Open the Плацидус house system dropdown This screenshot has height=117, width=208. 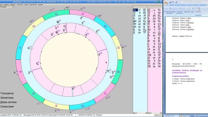coord(13,7)
